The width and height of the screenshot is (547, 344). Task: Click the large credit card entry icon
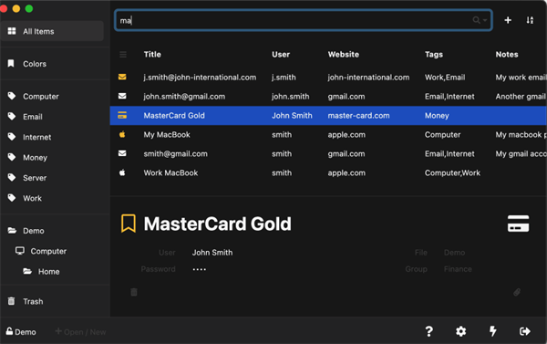pyautogui.click(x=518, y=224)
